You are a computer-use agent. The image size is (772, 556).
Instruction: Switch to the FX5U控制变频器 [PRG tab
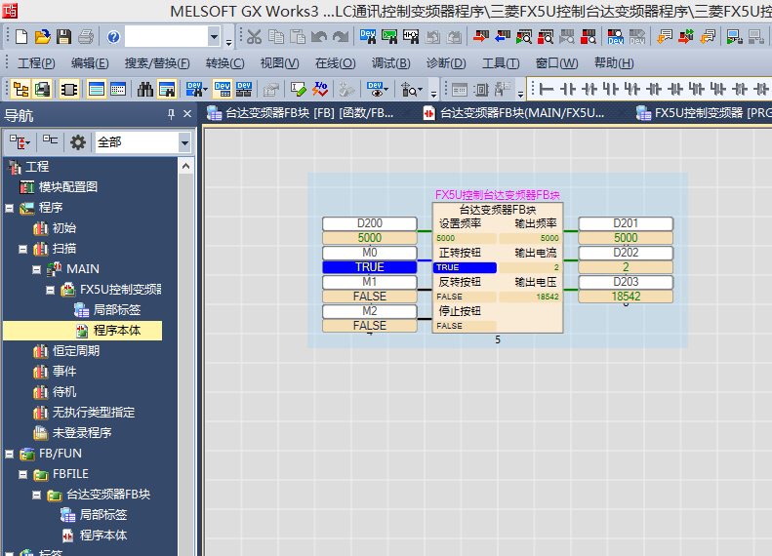point(703,113)
